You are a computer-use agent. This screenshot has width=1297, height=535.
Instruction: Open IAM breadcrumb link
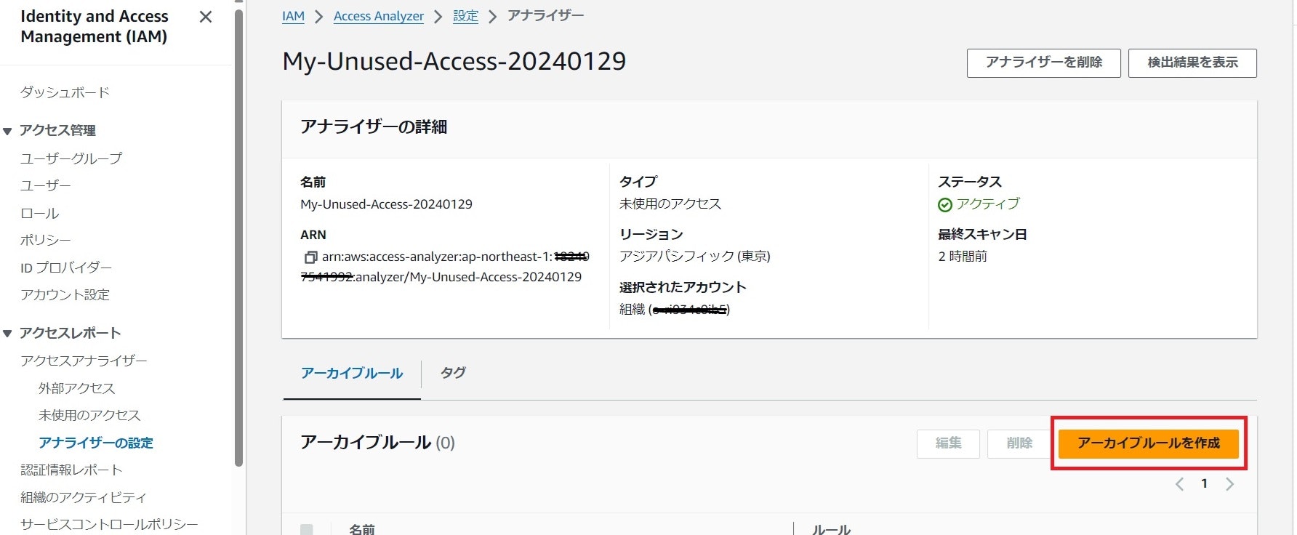(x=293, y=16)
